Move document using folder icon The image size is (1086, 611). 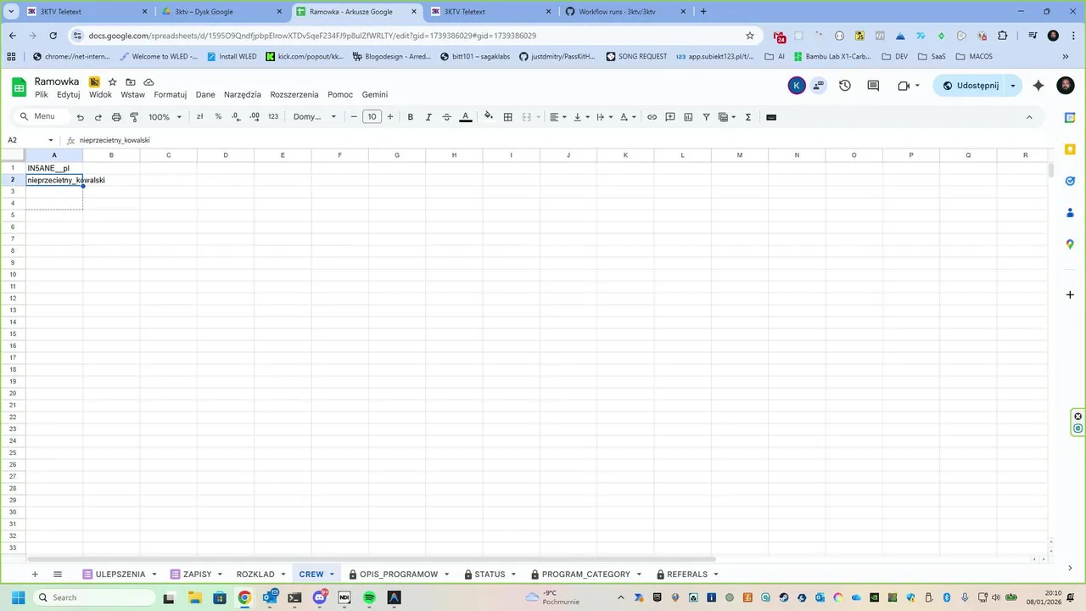pyautogui.click(x=131, y=81)
